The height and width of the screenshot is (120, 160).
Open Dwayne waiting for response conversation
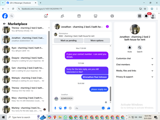tap(24, 60)
